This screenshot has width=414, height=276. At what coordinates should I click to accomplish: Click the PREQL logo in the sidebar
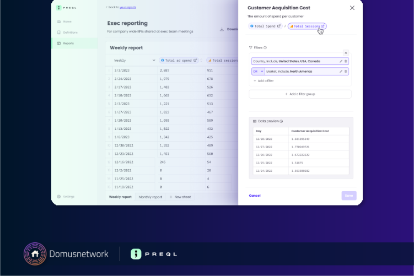click(x=66, y=8)
